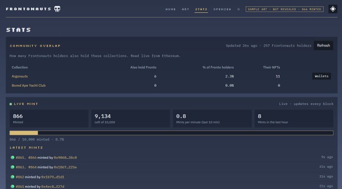Click the '9s ago' timestamp
Screen dimensions: 342x189
pyautogui.click(x=327, y=157)
